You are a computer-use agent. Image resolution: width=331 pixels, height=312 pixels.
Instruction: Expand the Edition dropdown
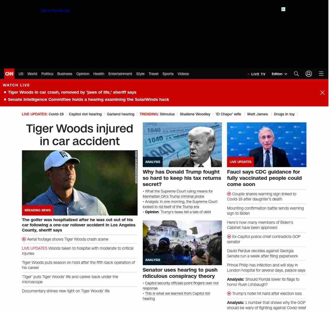tap(279, 74)
